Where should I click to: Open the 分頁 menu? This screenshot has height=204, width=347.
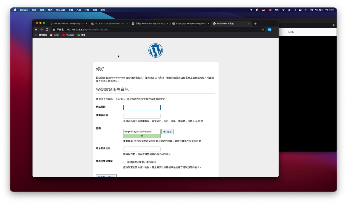point(87,10)
